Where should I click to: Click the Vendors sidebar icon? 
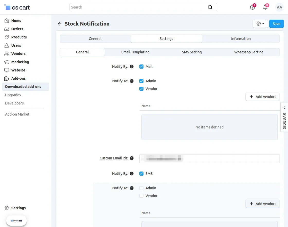point(7,53)
